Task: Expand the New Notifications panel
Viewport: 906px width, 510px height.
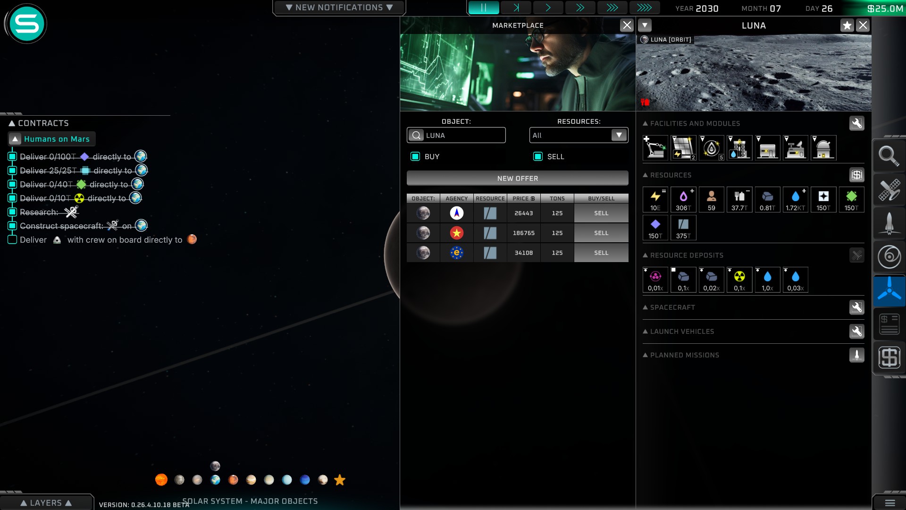Action: [339, 8]
